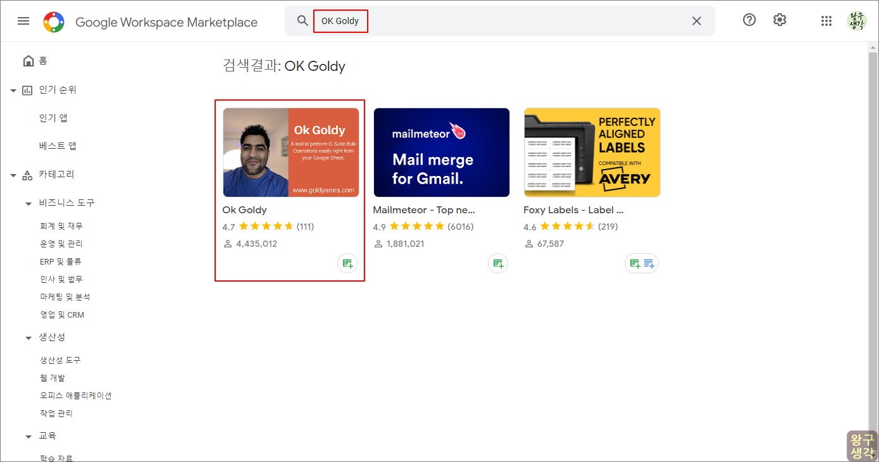879x462 pixels.
Task: Collapse the 인기 순위 section
Action: pos(13,91)
